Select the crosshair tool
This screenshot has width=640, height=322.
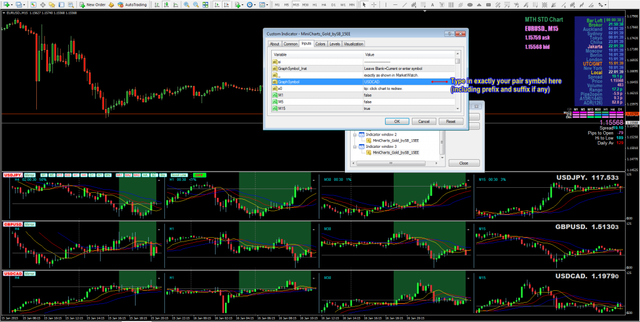coord(374,5)
